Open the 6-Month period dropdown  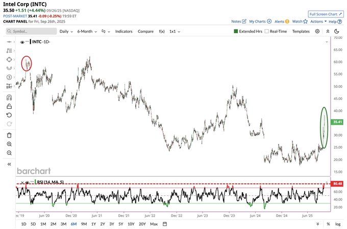pyautogui.click(x=87, y=31)
